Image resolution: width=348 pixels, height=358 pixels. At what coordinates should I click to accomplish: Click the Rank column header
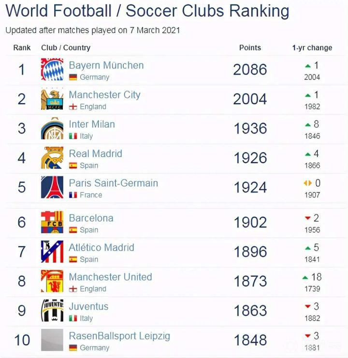point(22,48)
